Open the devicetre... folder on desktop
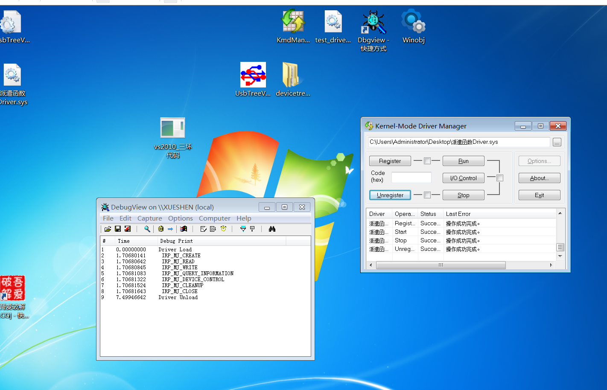 point(293,80)
